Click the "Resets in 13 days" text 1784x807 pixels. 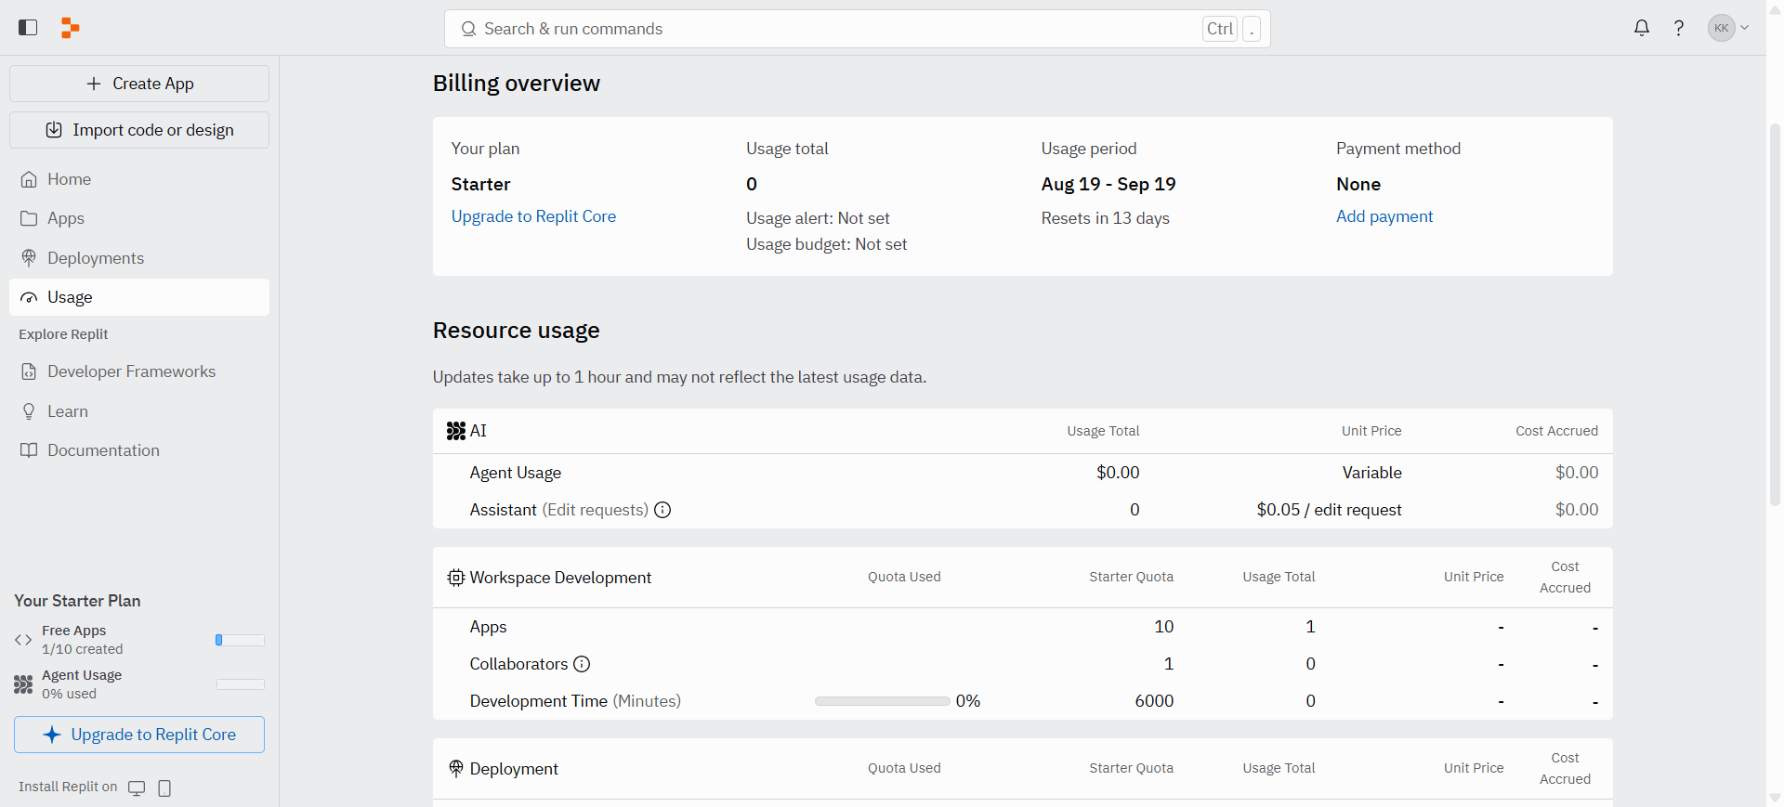(x=1105, y=218)
